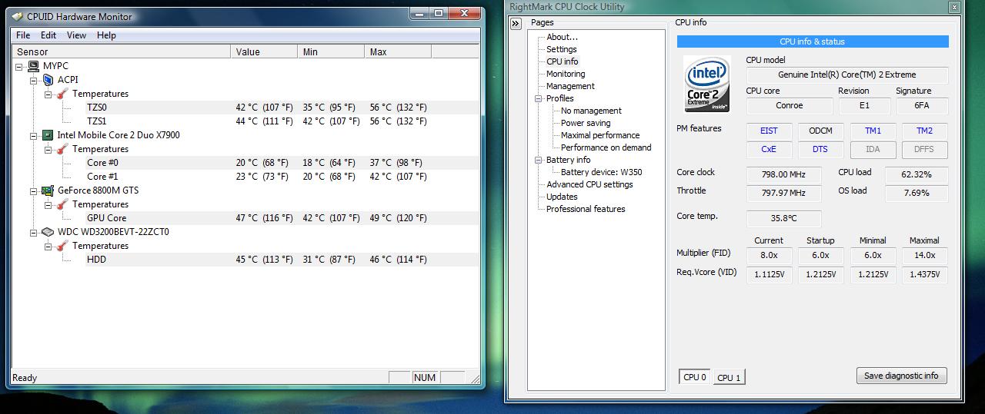Click the GeForce 8800M GTS card icon

tap(48, 190)
